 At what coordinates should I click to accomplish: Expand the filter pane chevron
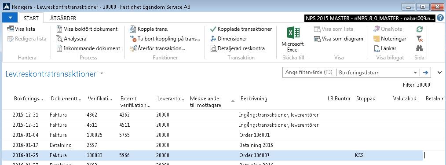pos(439,73)
